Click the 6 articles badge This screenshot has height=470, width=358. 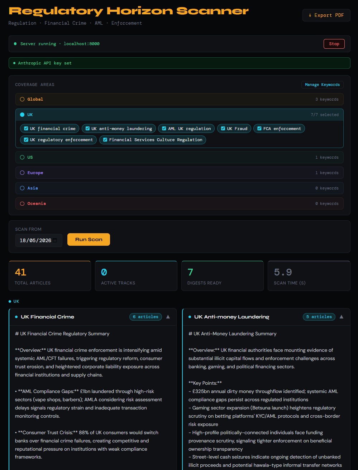(x=145, y=317)
